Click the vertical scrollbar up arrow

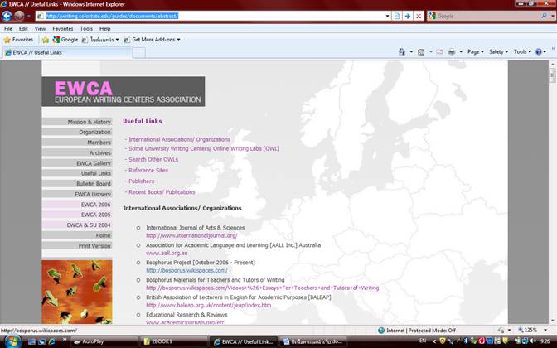pyautogui.click(x=552, y=65)
